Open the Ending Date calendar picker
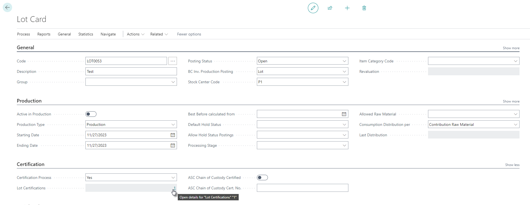 coord(173,145)
